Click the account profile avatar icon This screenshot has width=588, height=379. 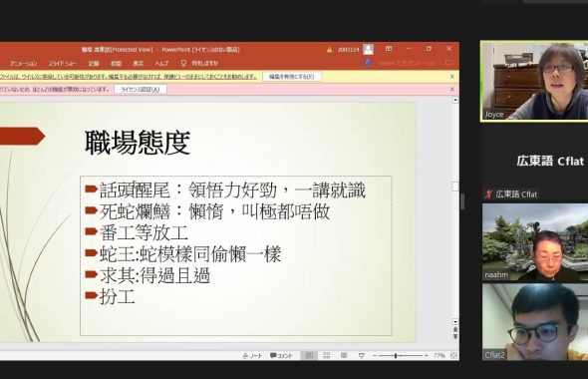point(369,49)
